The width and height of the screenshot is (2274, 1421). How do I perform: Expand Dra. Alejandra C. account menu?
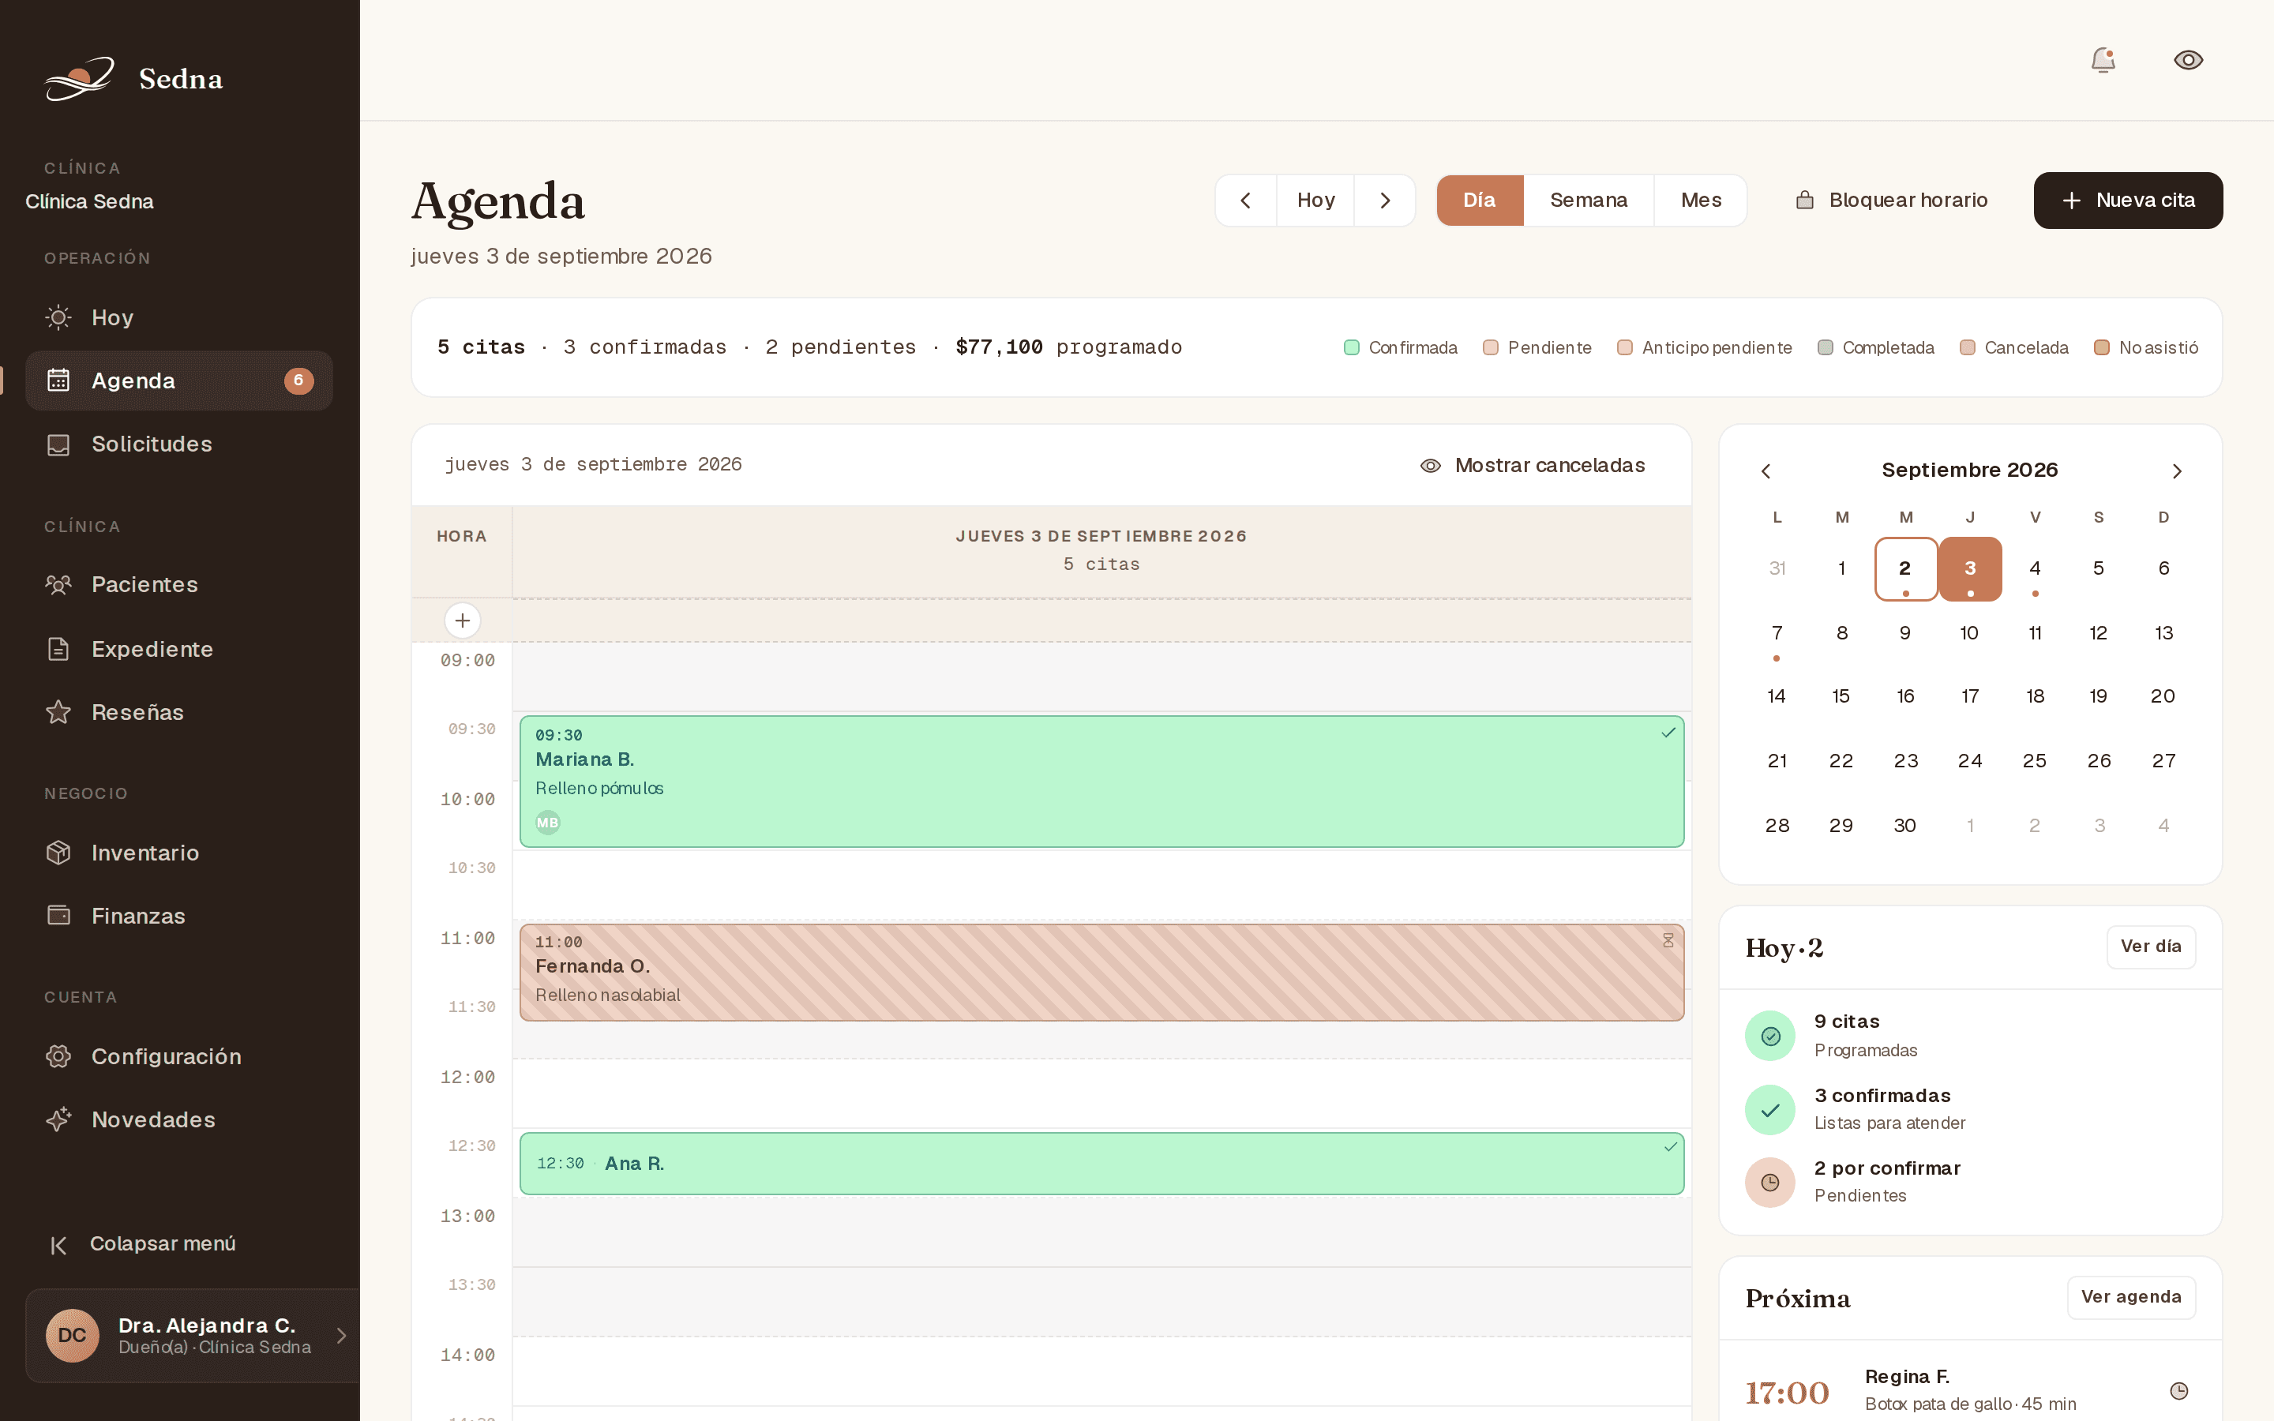[x=193, y=1336]
